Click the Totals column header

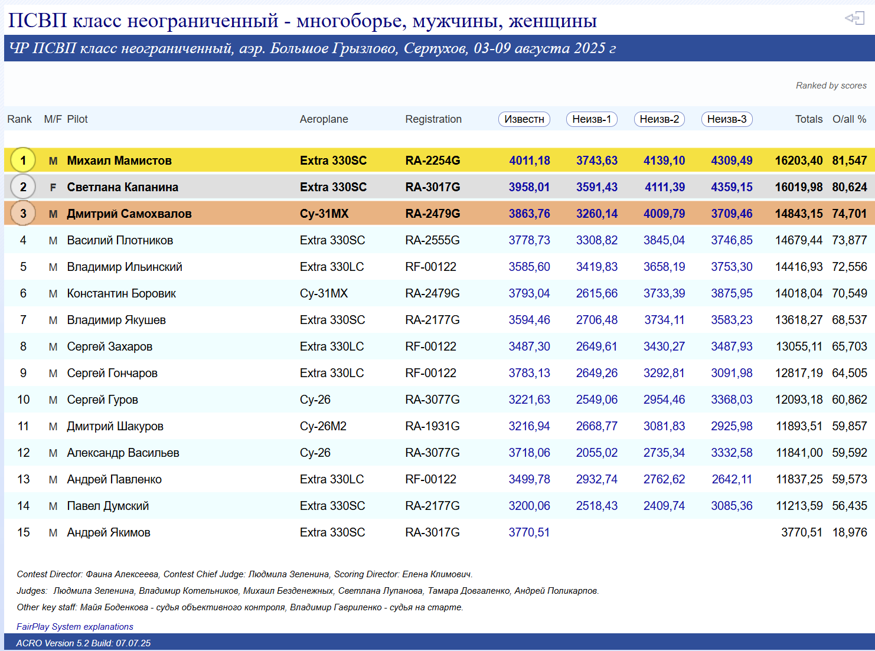point(808,119)
